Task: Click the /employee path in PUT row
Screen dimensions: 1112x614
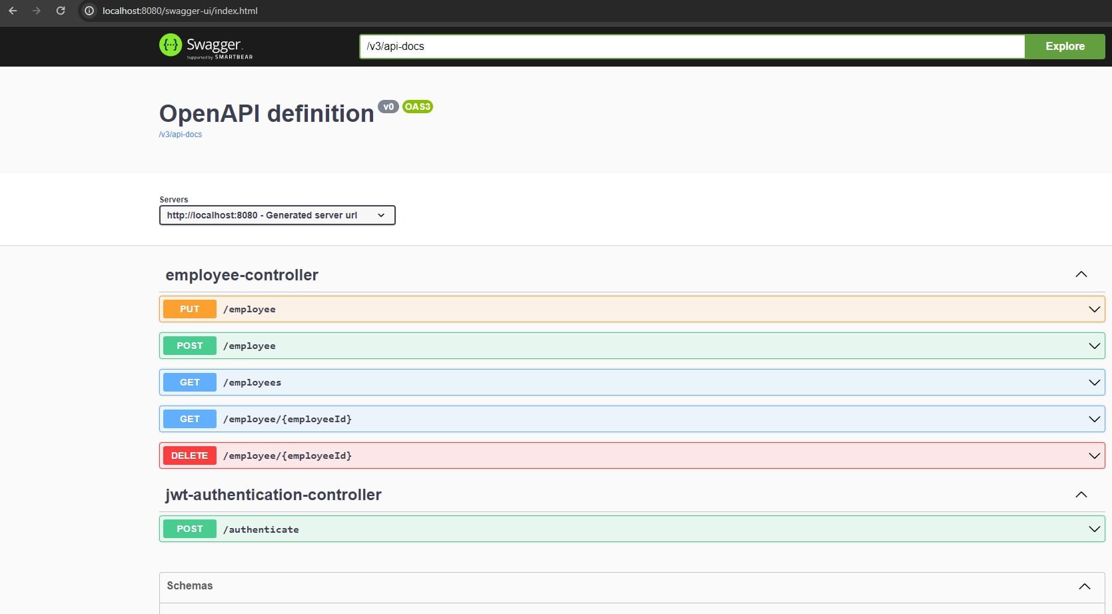Action: tap(249, 309)
